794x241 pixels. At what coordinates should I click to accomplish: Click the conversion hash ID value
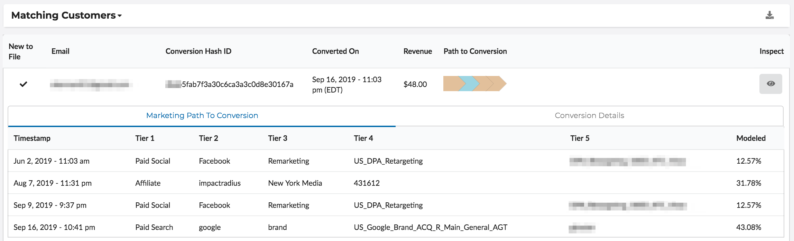(237, 85)
